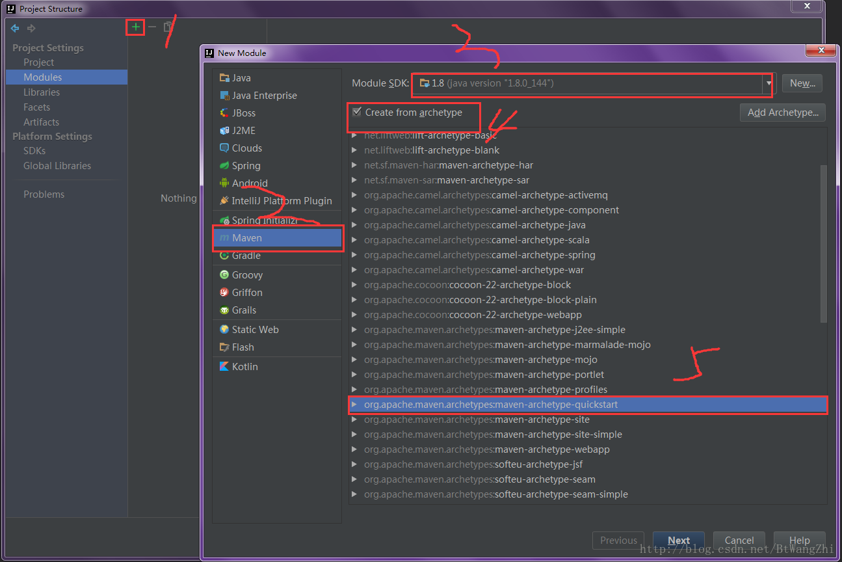Image resolution: width=842 pixels, height=562 pixels.
Task: Expand the maven-archetype-j2ee-simple entry
Action: (354, 330)
